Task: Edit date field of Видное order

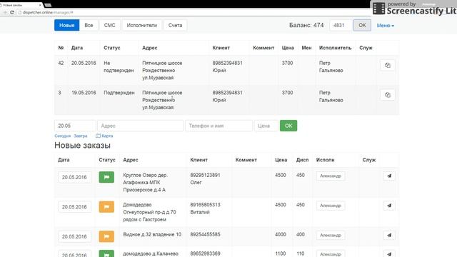Action: coord(74,236)
